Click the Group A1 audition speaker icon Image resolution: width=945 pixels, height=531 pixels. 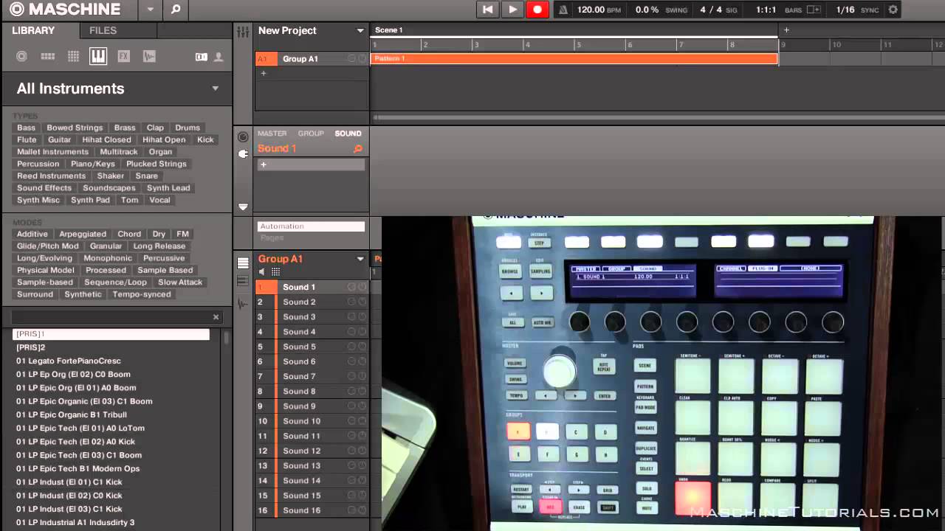coord(262,272)
